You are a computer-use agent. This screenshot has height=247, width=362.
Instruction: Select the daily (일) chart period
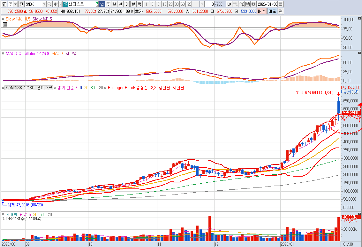(102, 4)
